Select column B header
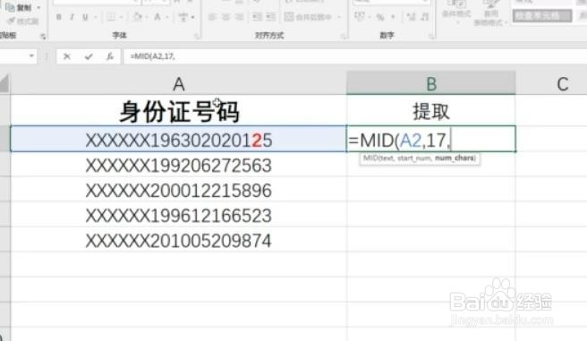 431,83
